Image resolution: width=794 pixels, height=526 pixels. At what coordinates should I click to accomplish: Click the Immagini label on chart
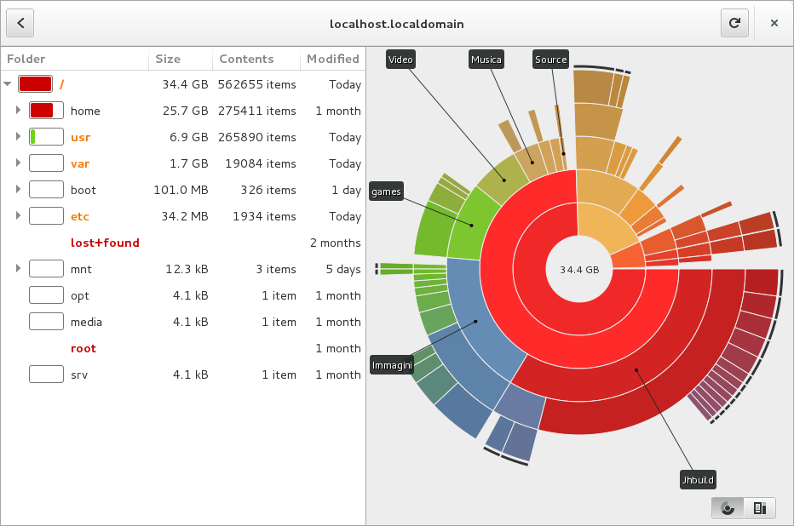point(392,365)
